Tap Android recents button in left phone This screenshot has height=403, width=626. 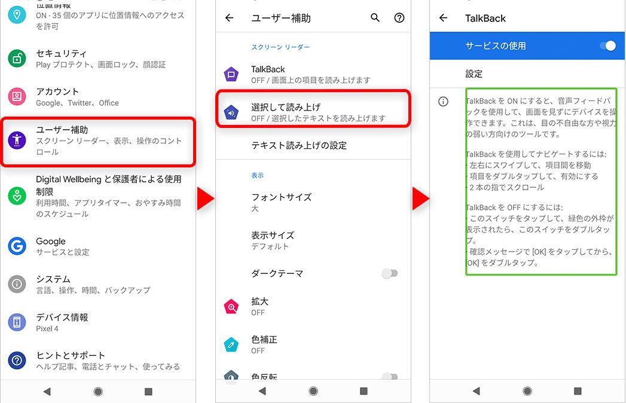[x=148, y=392]
